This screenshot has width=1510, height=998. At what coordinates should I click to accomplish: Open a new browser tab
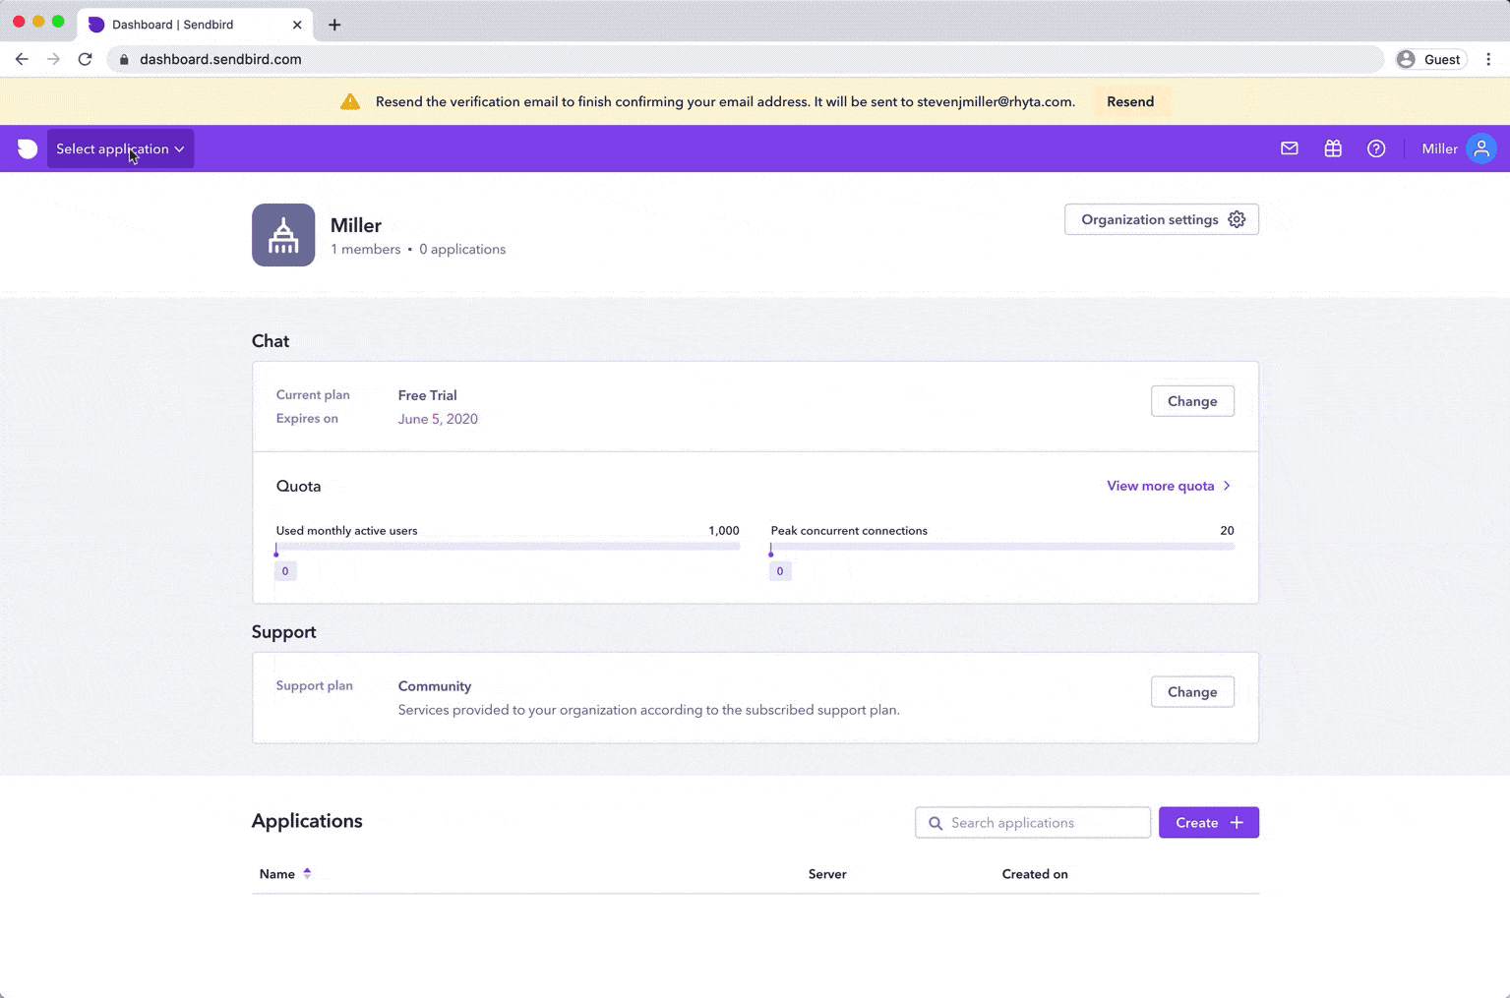334,25
